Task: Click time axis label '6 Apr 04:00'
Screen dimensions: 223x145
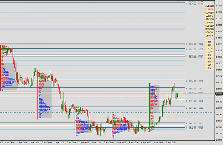Action: point(121,142)
